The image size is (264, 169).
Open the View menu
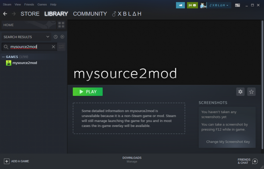click(18, 5)
